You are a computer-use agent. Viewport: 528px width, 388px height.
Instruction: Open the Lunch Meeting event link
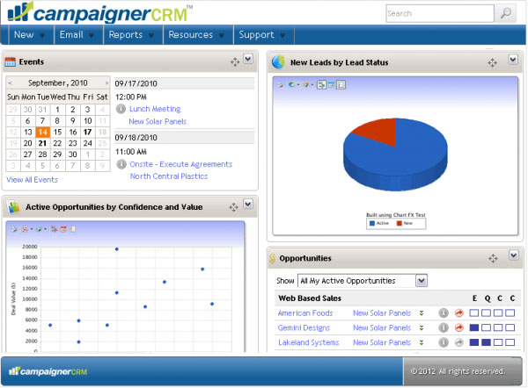pos(155,109)
